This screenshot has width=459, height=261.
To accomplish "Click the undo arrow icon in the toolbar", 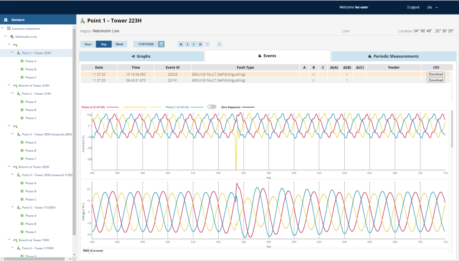I will (x=208, y=44).
